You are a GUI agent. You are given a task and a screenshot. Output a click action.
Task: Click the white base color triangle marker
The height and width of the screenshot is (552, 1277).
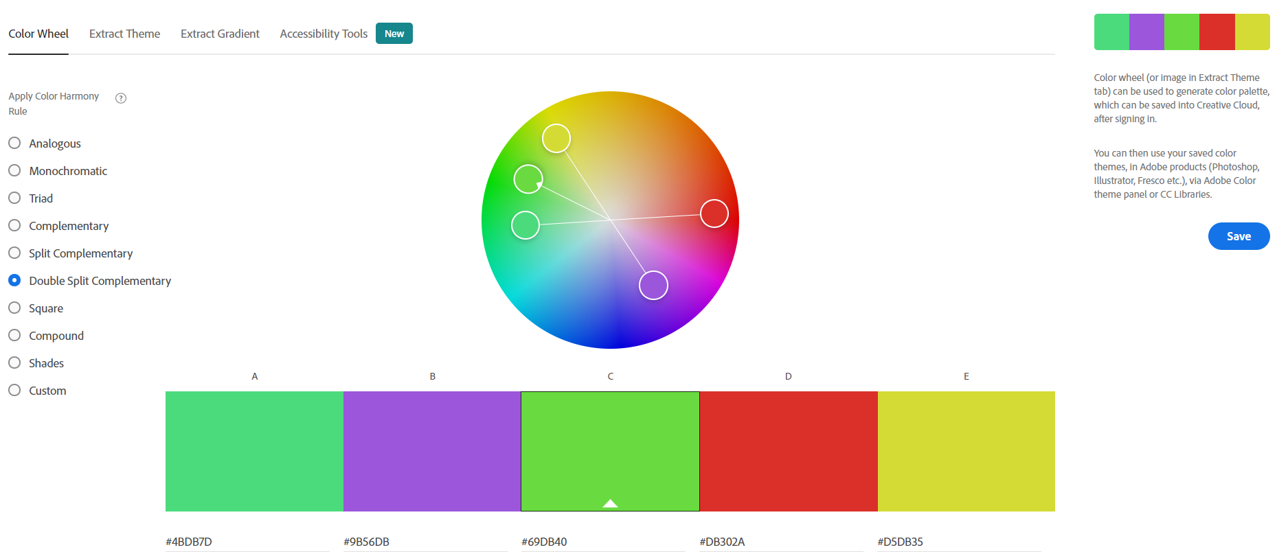pos(610,503)
